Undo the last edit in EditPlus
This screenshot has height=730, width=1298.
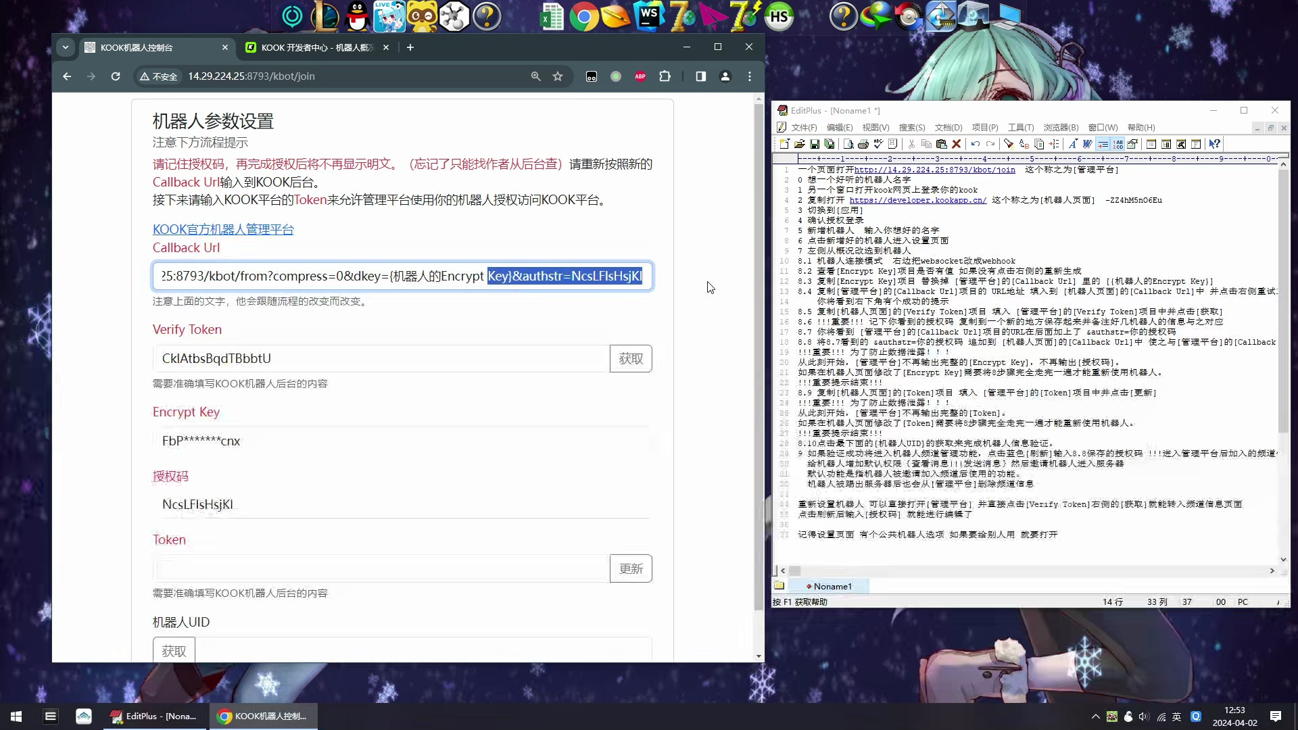pos(976,144)
